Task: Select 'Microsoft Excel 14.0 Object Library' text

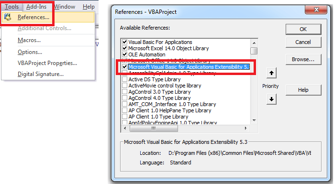Action: pyautogui.click(x=168, y=48)
